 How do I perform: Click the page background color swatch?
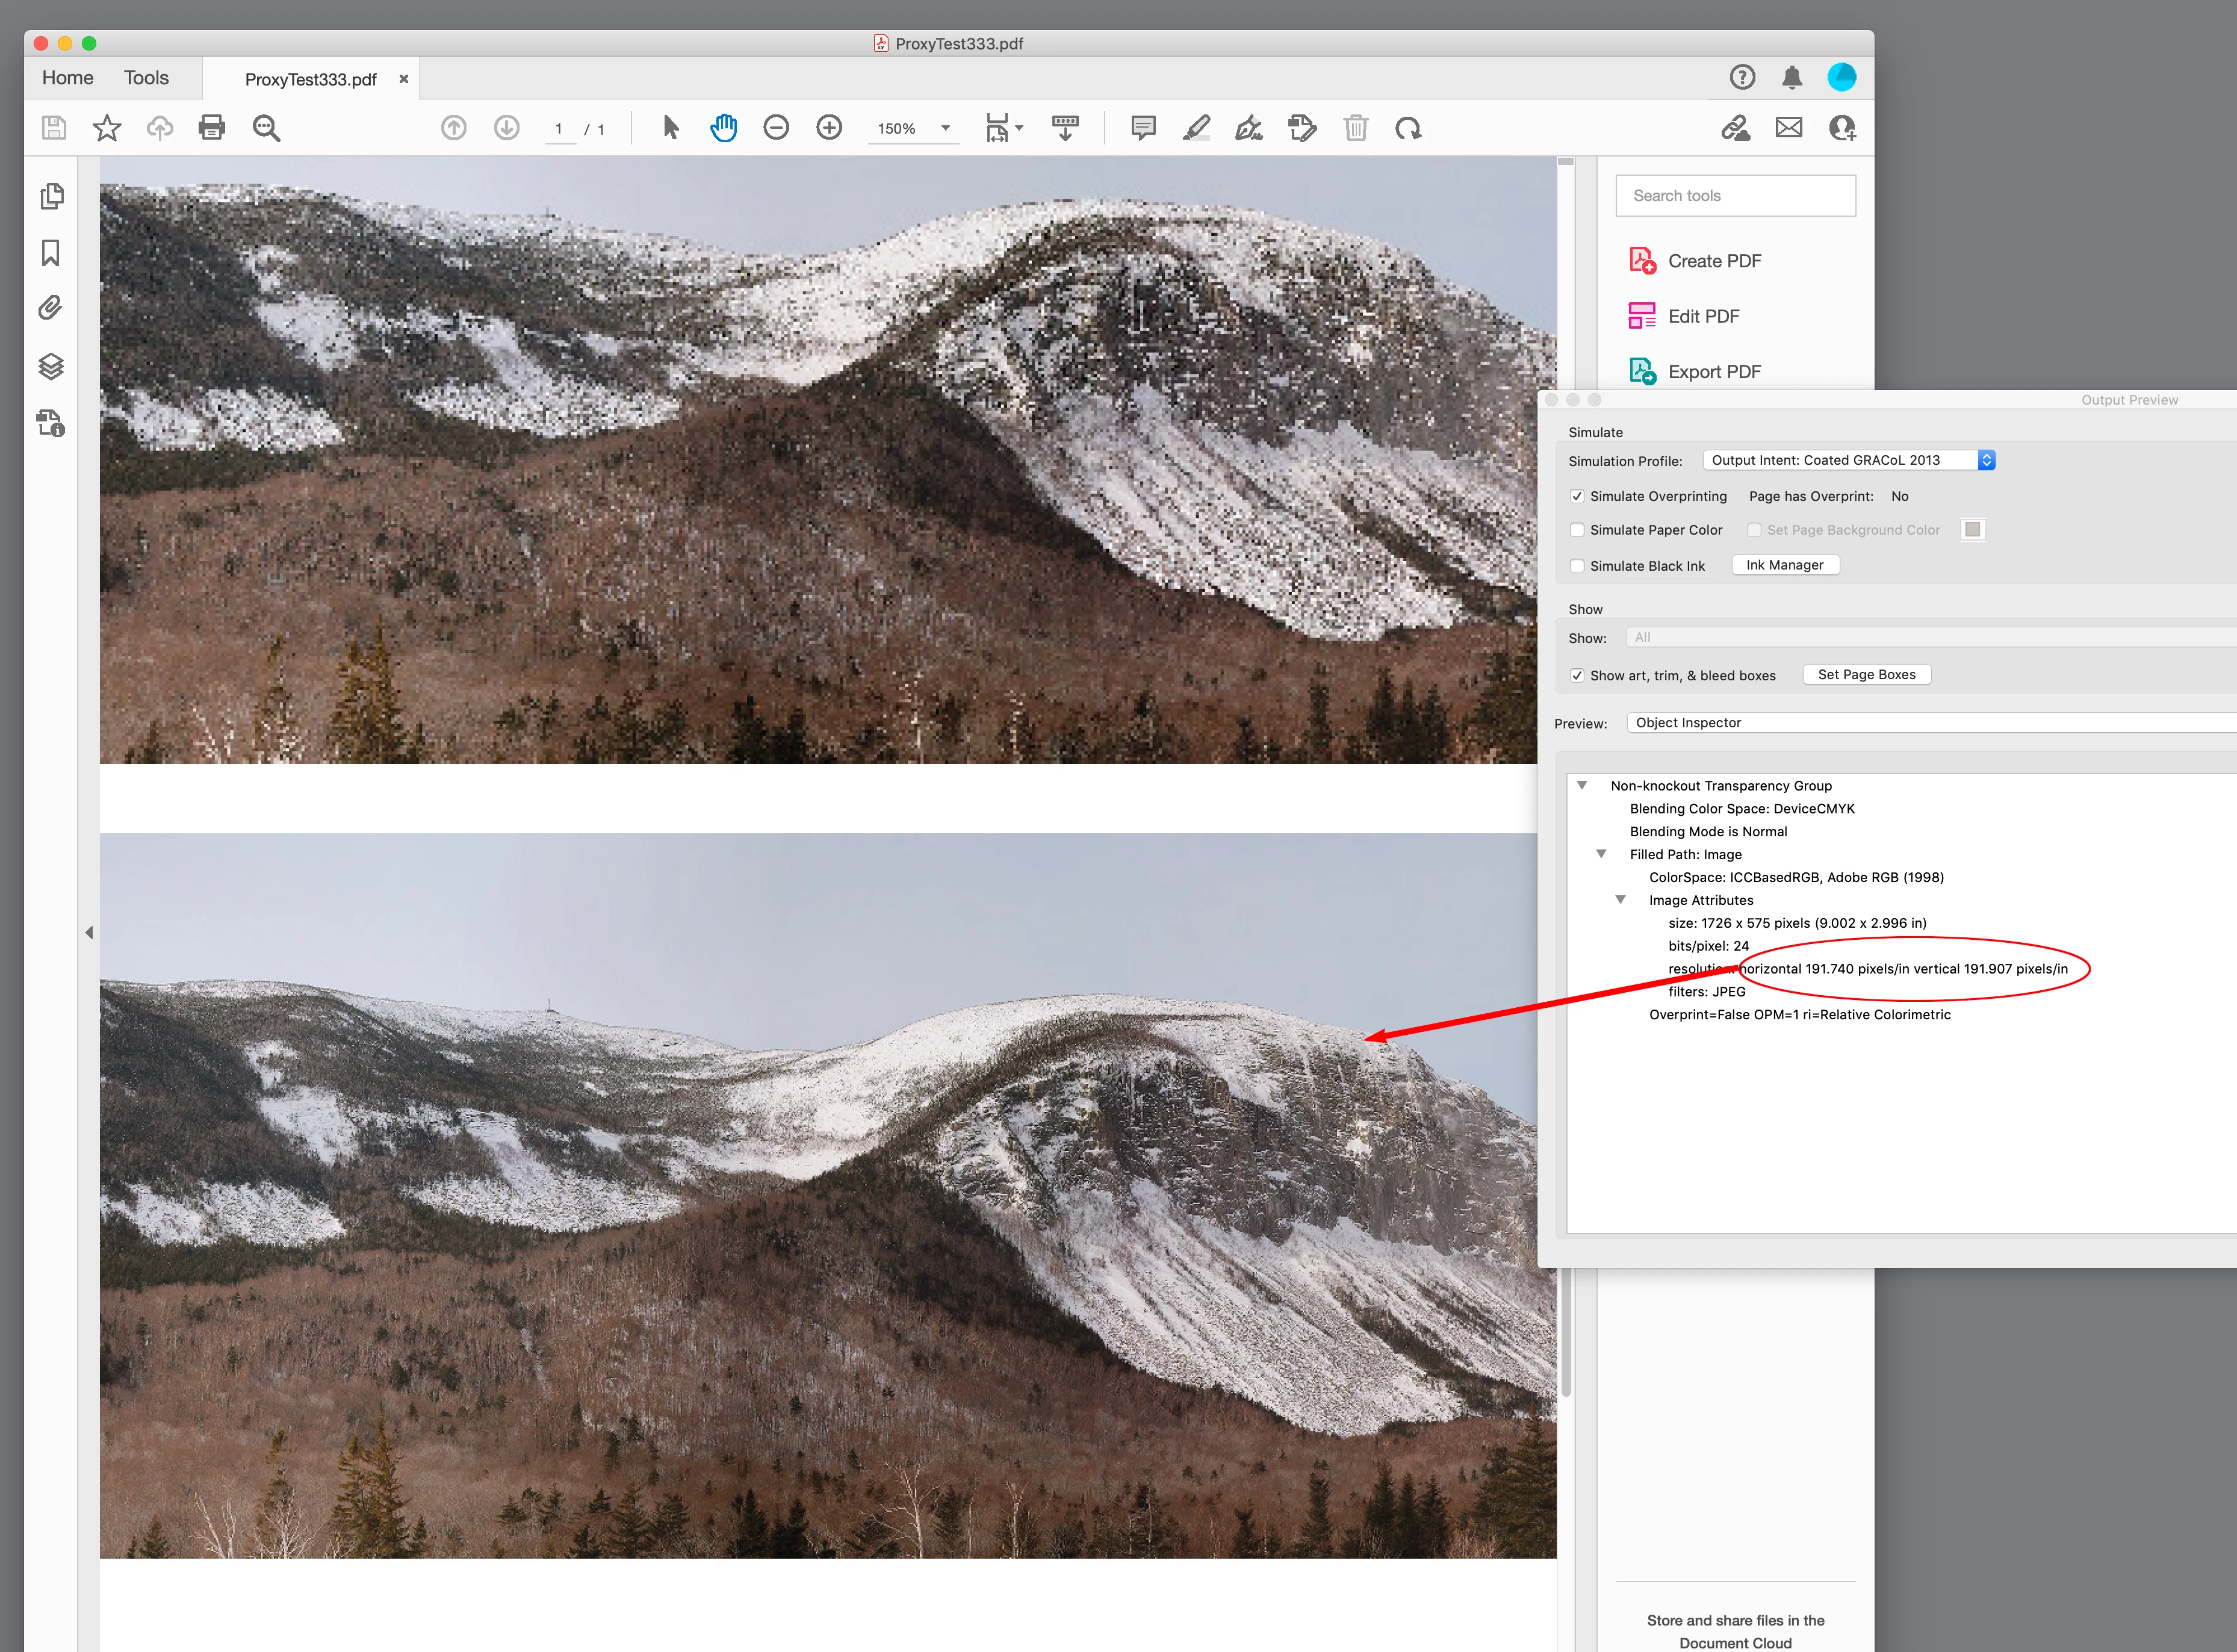pos(1972,530)
